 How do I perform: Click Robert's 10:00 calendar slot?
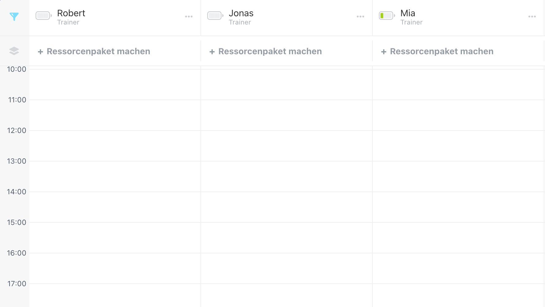[115, 85]
